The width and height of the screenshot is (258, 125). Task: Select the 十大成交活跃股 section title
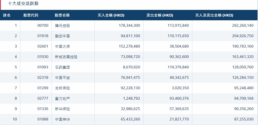[23, 3]
